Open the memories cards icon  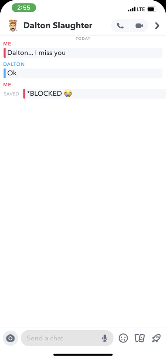click(x=140, y=338)
